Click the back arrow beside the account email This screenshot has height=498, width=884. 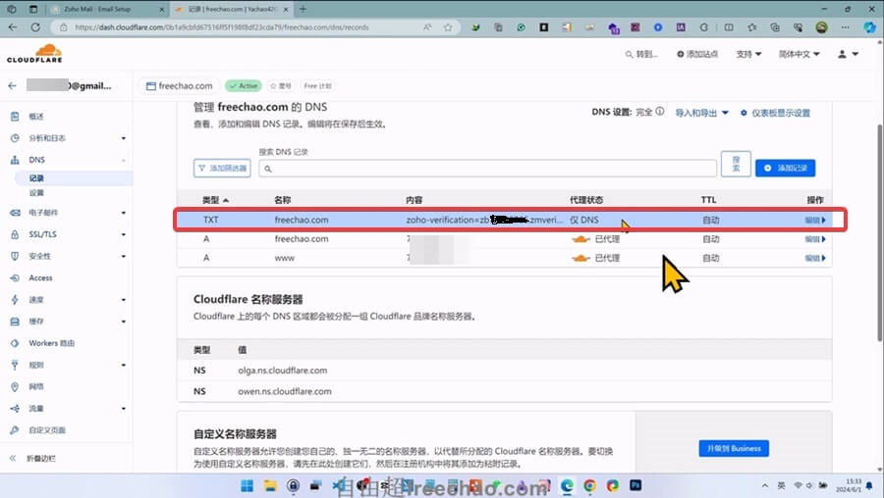[x=13, y=86]
